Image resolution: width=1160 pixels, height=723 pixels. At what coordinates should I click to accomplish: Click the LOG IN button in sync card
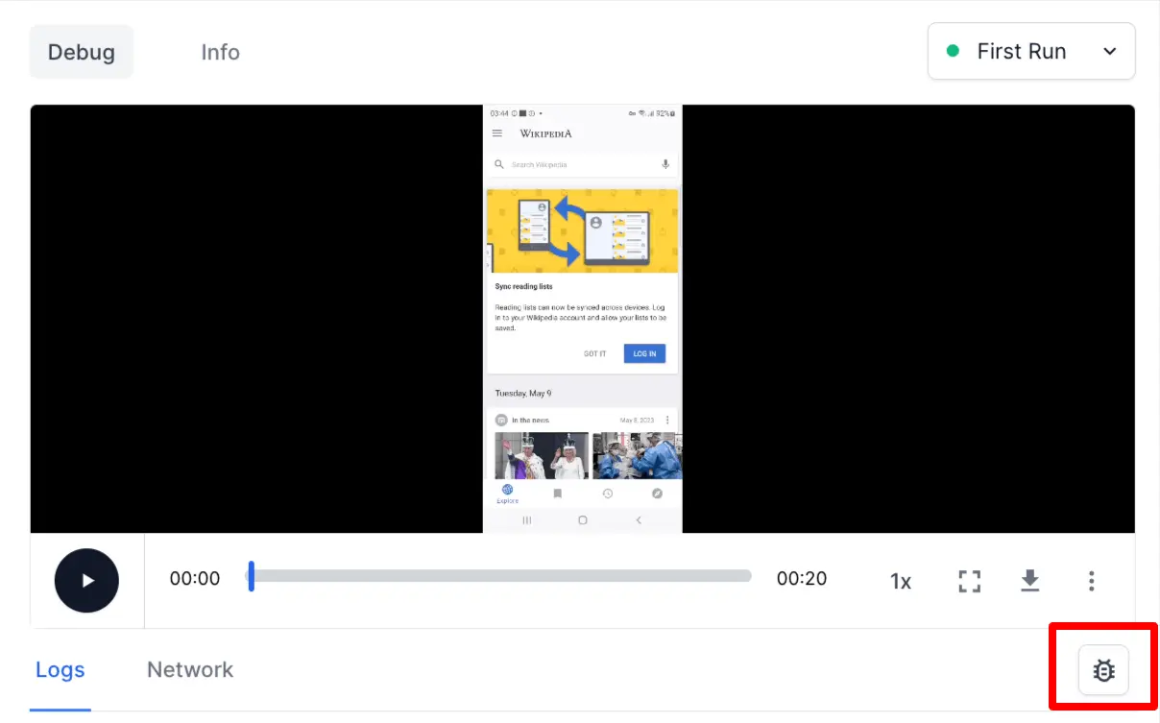[644, 353]
